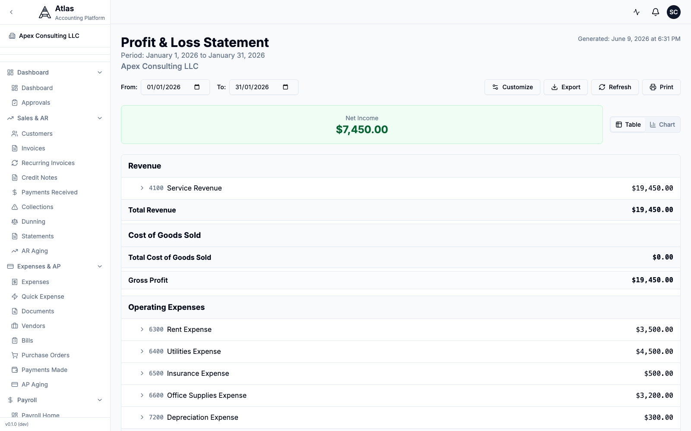This screenshot has height=431, width=691.
Task: Click the To date input
Action: (264, 87)
